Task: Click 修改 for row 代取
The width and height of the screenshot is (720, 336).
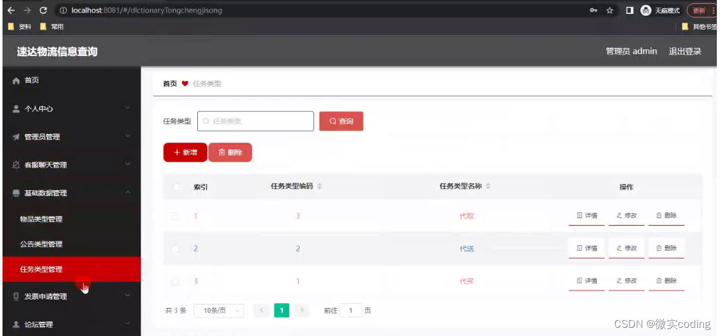Action: coord(626,215)
